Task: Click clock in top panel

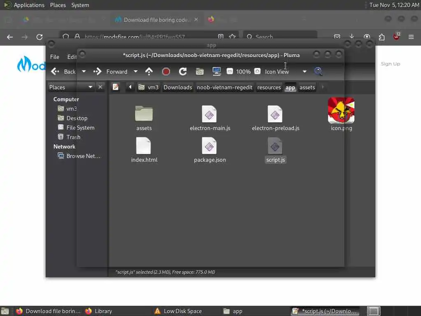Action: [394, 5]
